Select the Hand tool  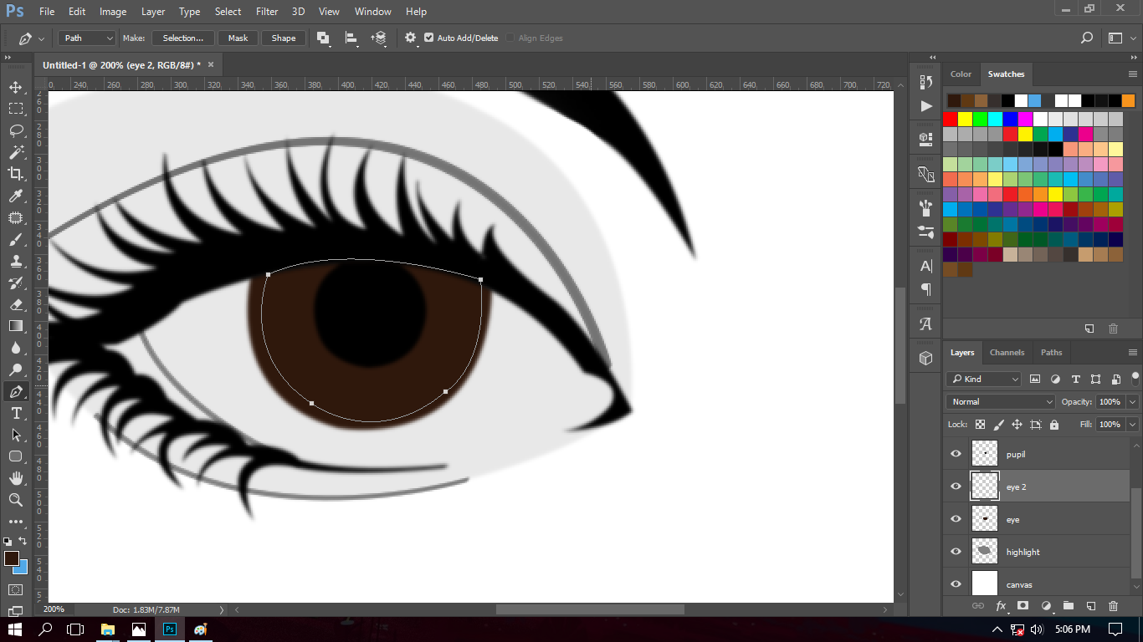(16, 478)
